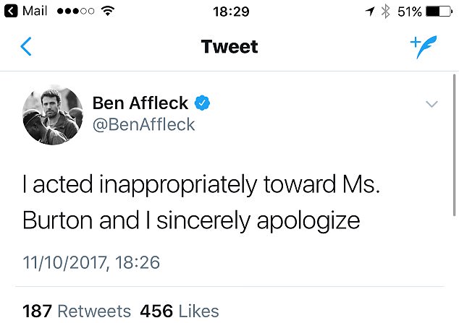Tap the back chevron to leave the tweet
Screen dimensions: 459x323
tap(26, 48)
